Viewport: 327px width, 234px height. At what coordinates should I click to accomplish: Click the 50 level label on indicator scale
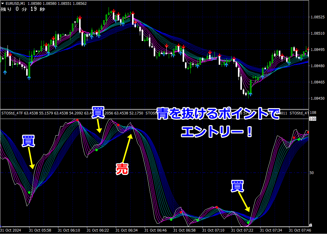pos(311,173)
